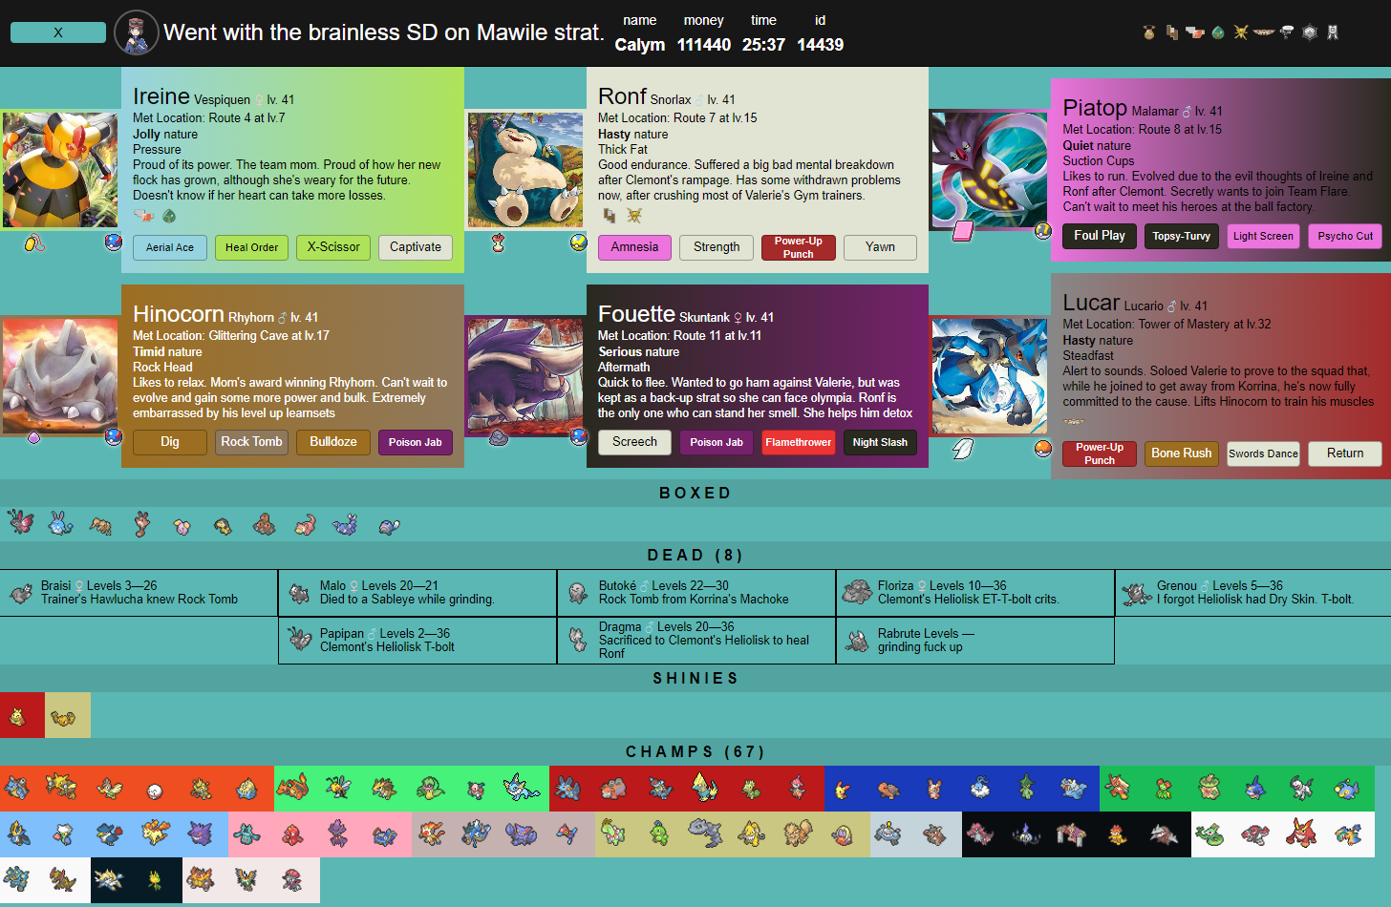Select Ireine's Aerial Ace move
The image size is (1391, 907).
170,247
